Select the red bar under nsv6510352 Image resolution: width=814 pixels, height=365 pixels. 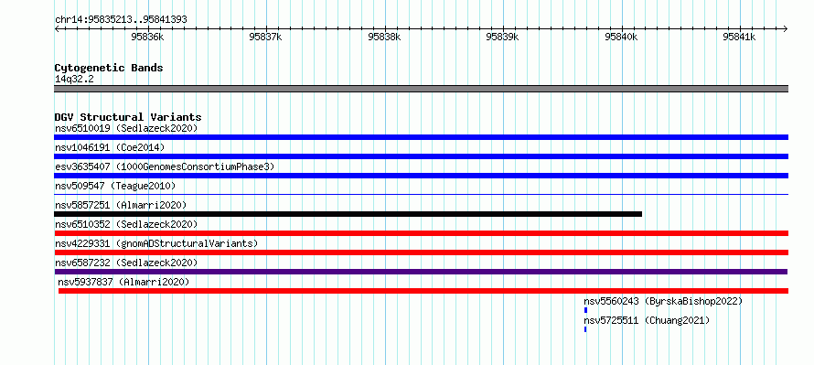click(x=421, y=233)
